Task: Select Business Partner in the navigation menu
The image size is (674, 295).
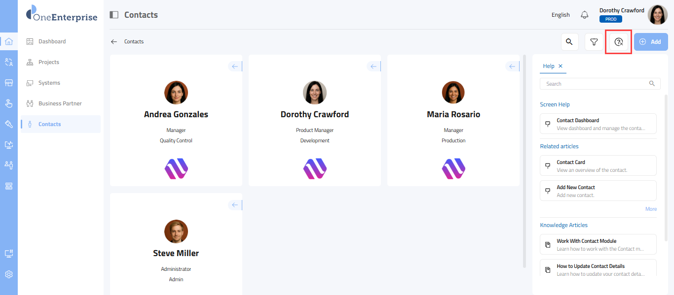Action: 60,103
